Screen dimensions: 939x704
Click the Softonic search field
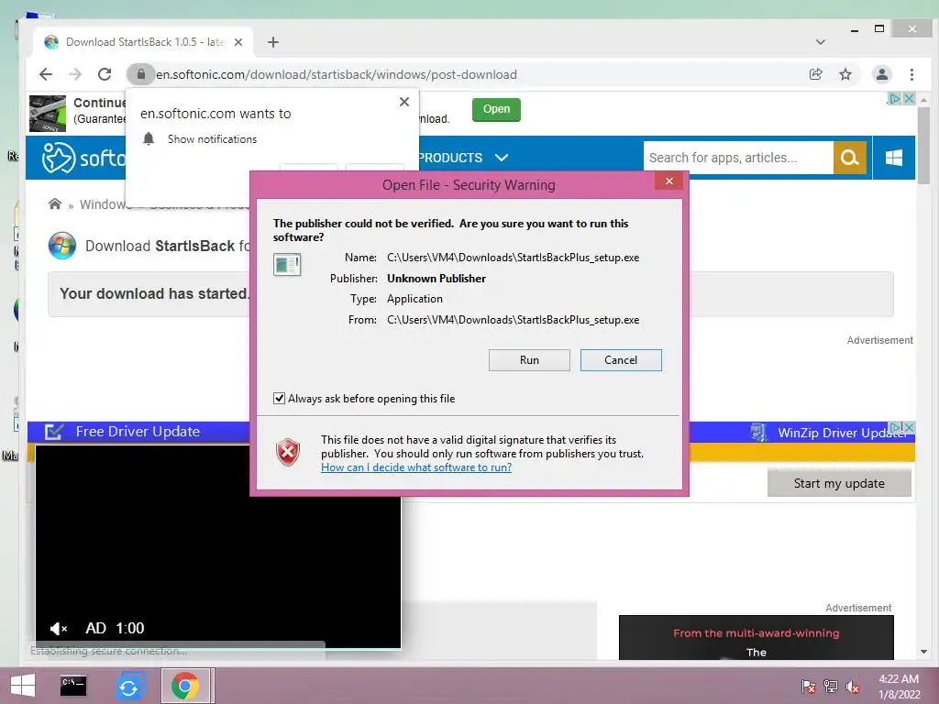click(x=738, y=158)
